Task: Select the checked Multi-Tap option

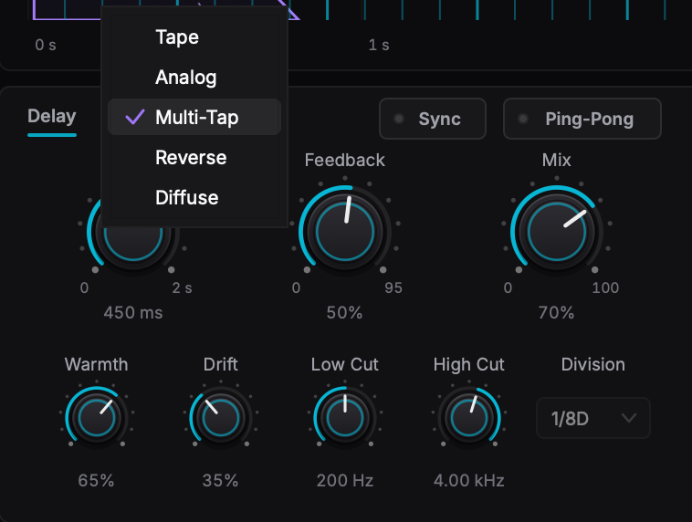Action: coord(194,117)
